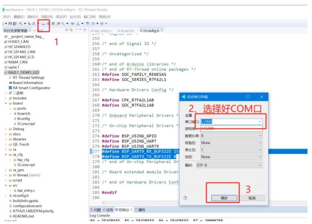Open the 帮助(H) menu
This screenshot has width=312, height=224.
tap(105, 17)
